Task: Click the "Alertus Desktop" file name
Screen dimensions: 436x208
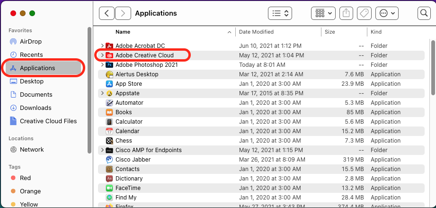Action: tap(137, 74)
